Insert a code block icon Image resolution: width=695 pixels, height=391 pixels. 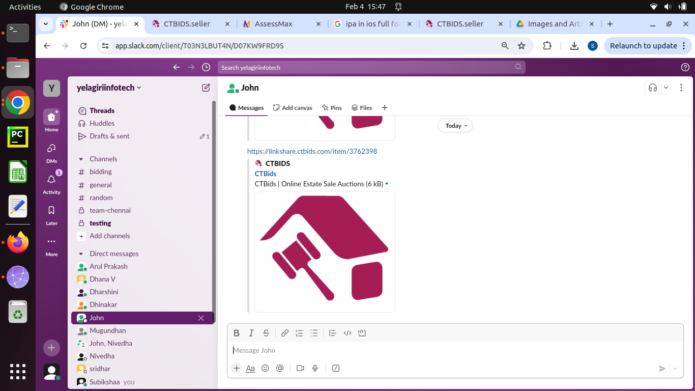point(362,333)
